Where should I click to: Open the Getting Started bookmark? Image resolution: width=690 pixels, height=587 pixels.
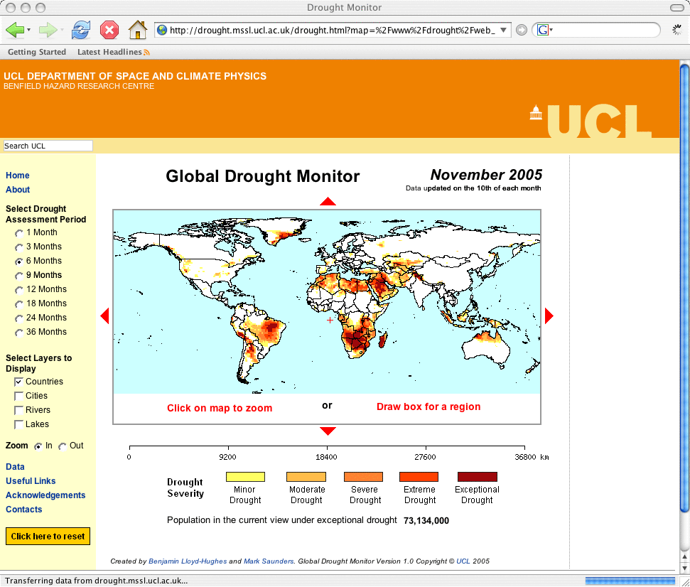coord(37,52)
